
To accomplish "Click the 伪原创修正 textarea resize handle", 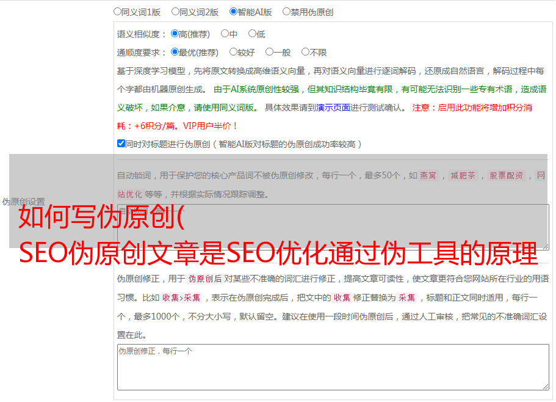I will 545,386.
